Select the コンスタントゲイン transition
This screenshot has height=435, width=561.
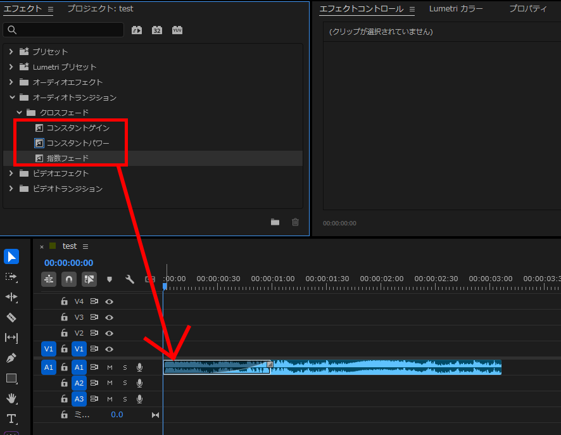pos(77,128)
